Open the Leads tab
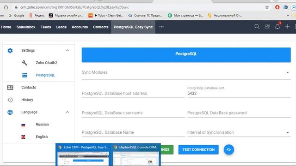The width and height of the screenshot is (296, 166). click(x=62, y=27)
